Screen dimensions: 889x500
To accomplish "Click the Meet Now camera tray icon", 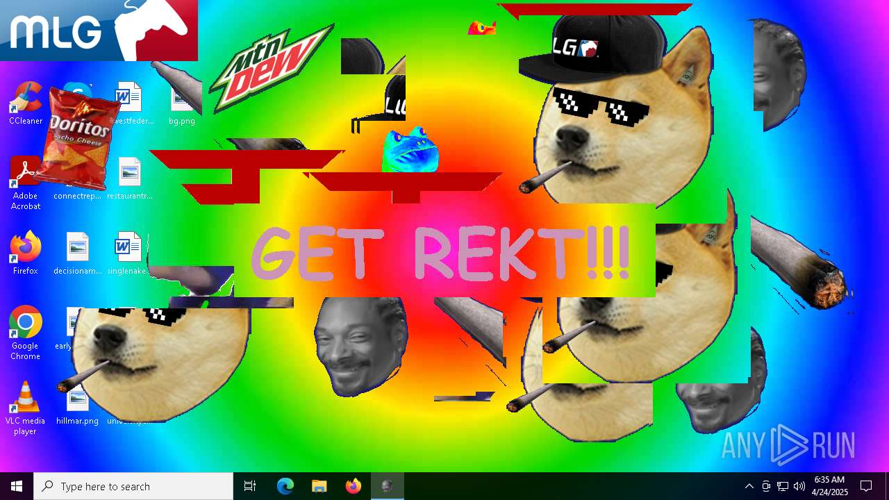I will pyautogui.click(x=766, y=486).
